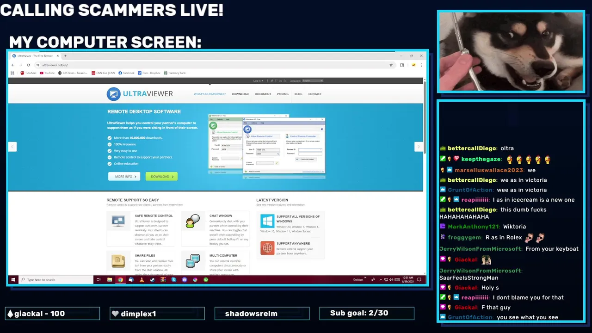
Task: Open Steam from the taskbar
Action: tap(152, 280)
